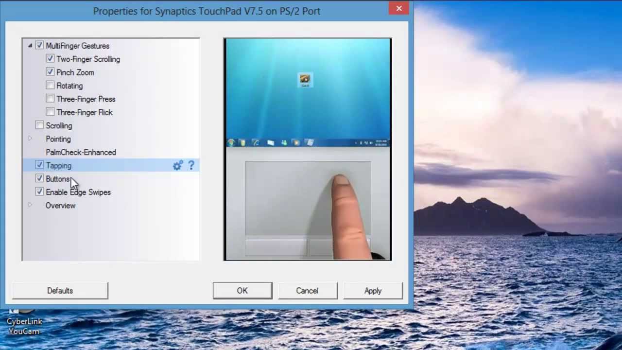Select the Enable Edge Swipes label
Screen dimensions: 622x350
click(x=78, y=192)
